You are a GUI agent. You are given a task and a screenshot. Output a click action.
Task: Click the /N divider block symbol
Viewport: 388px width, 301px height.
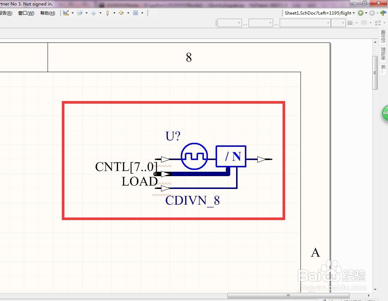[231, 156]
